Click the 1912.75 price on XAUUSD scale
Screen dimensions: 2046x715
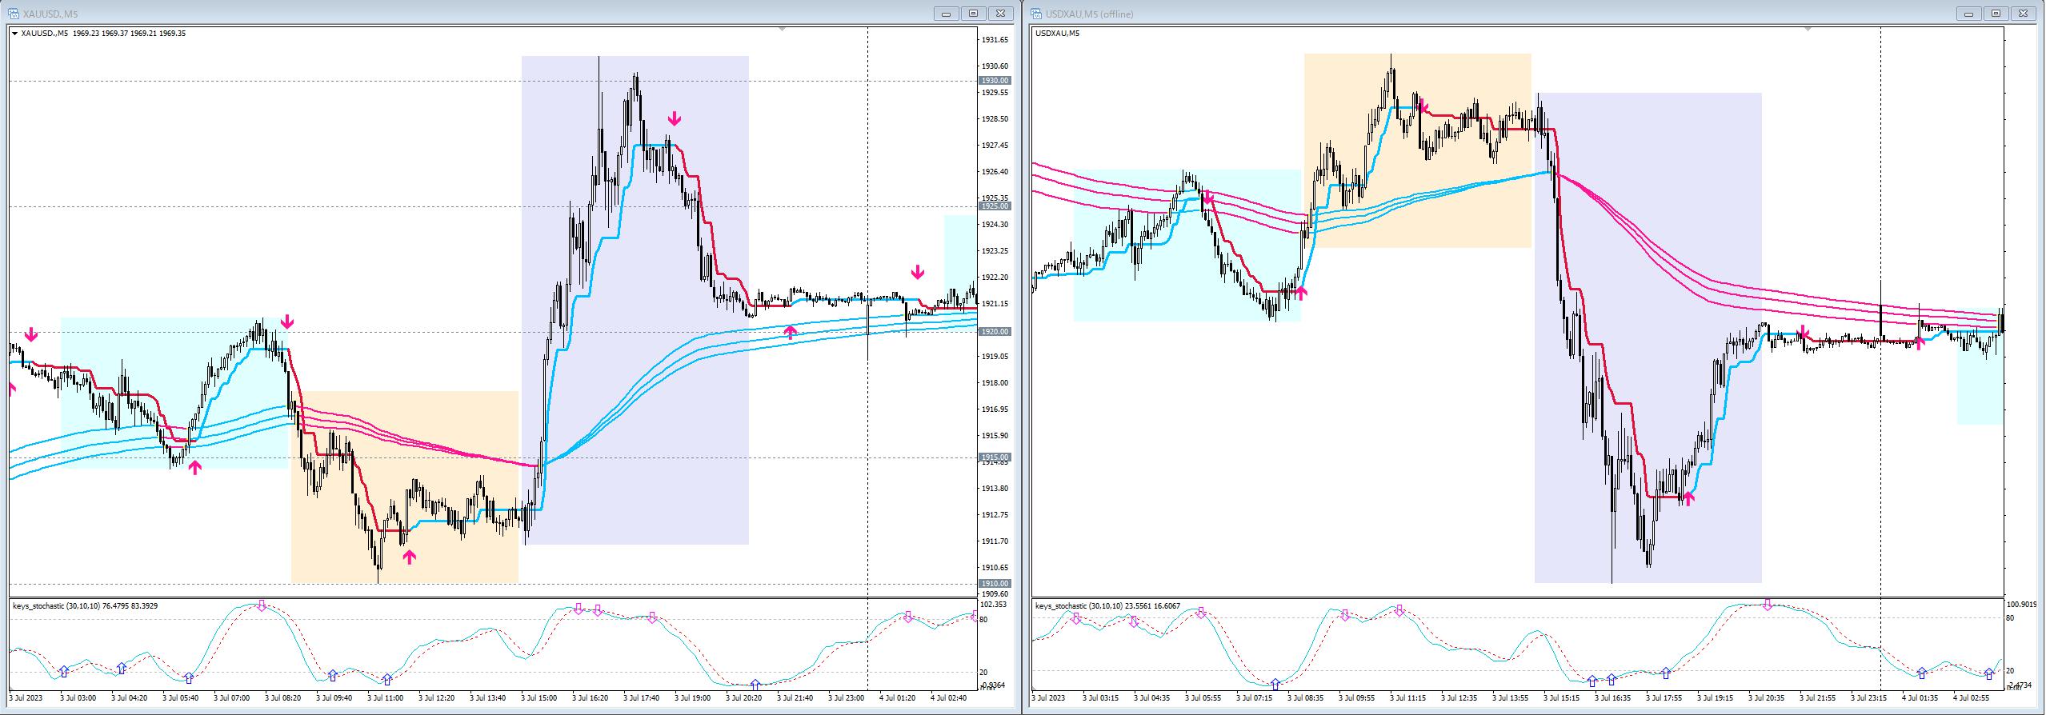click(x=995, y=515)
